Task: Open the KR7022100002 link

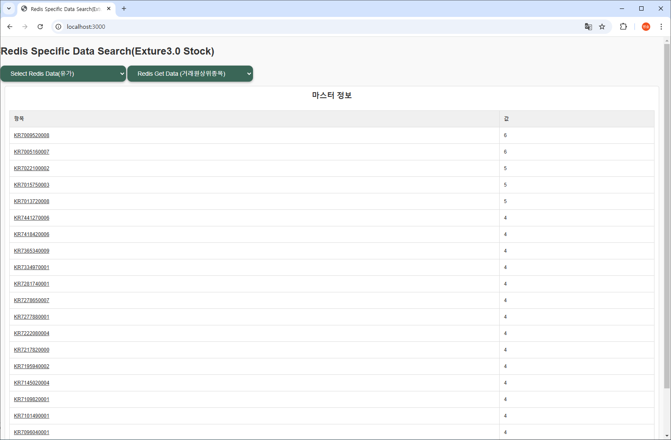Action: tap(32, 168)
